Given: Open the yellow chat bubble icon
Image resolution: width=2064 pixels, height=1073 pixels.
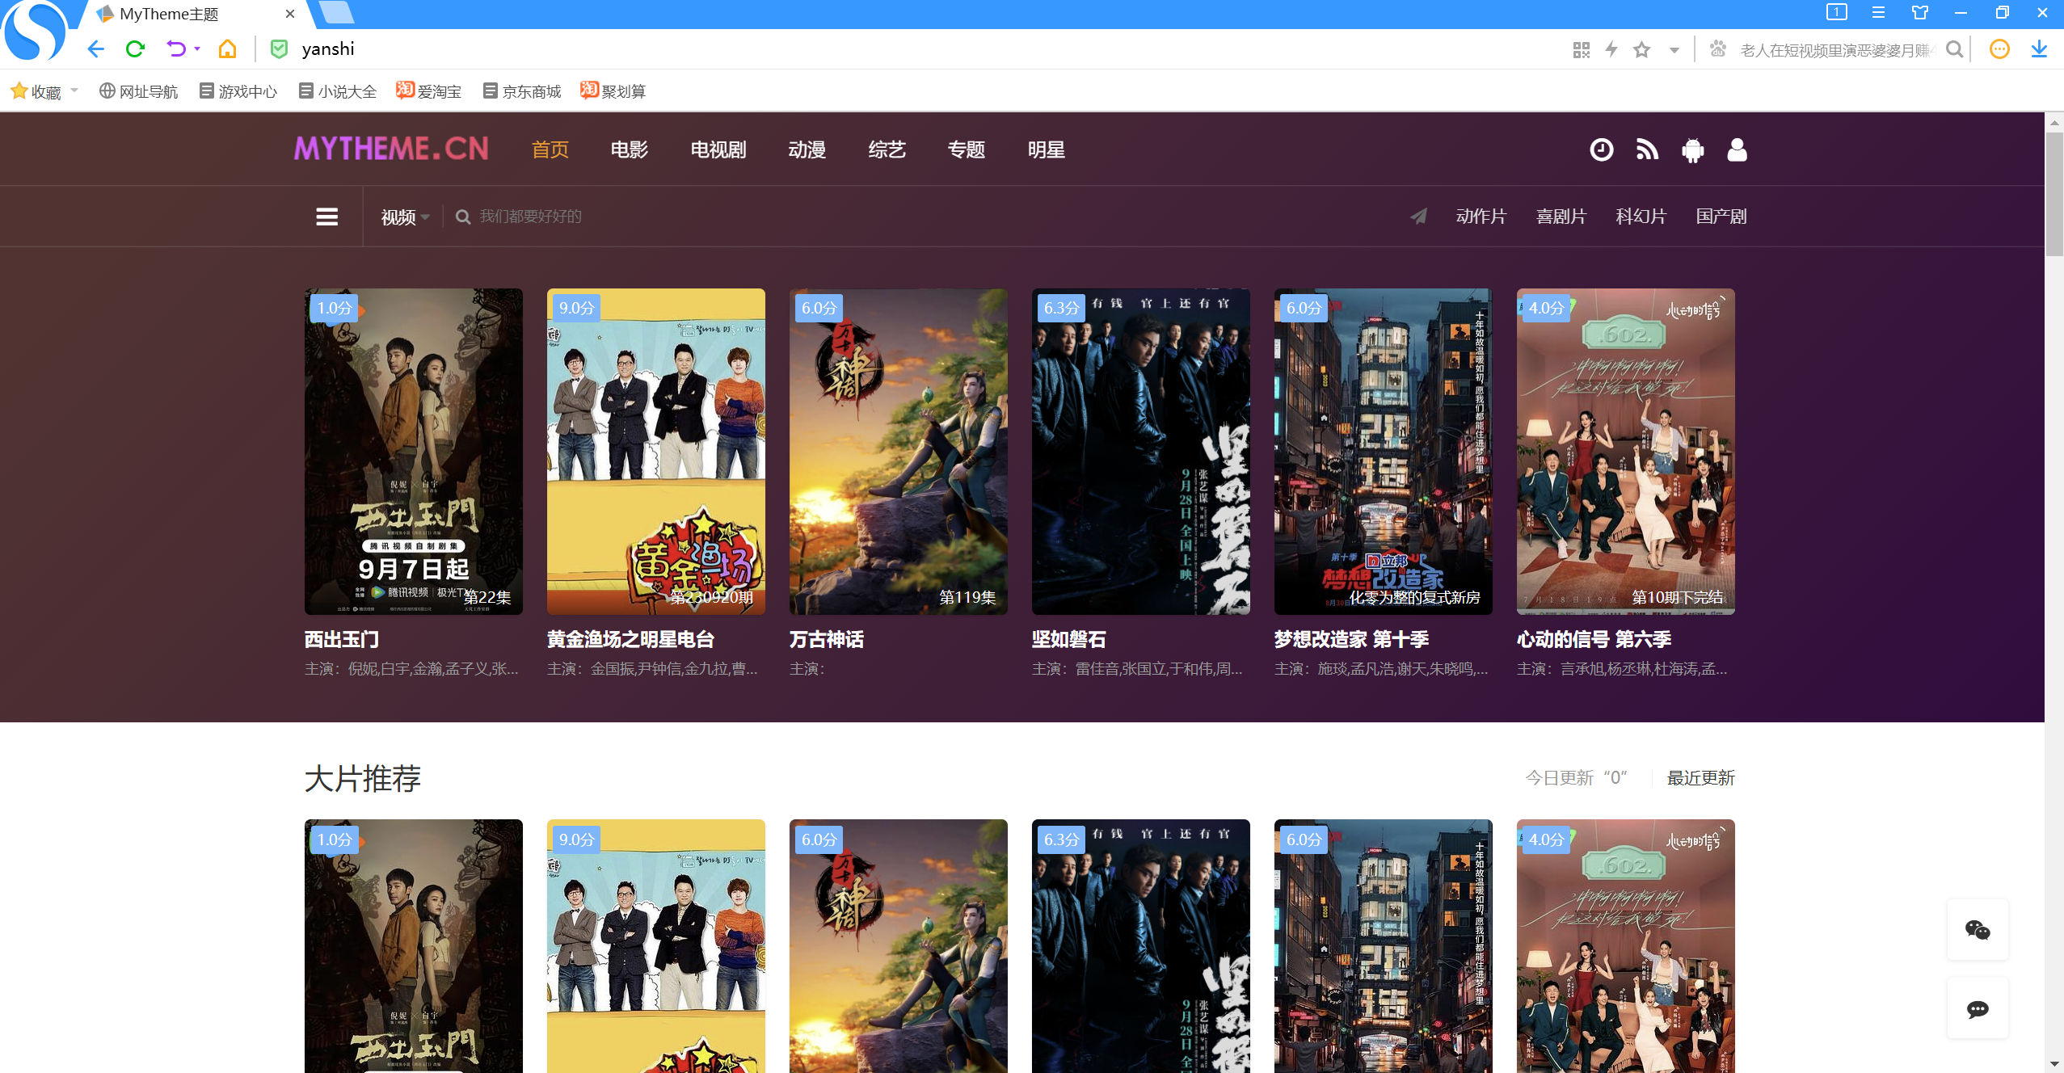Looking at the screenshot, I should pyautogui.click(x=1999, y=49).
